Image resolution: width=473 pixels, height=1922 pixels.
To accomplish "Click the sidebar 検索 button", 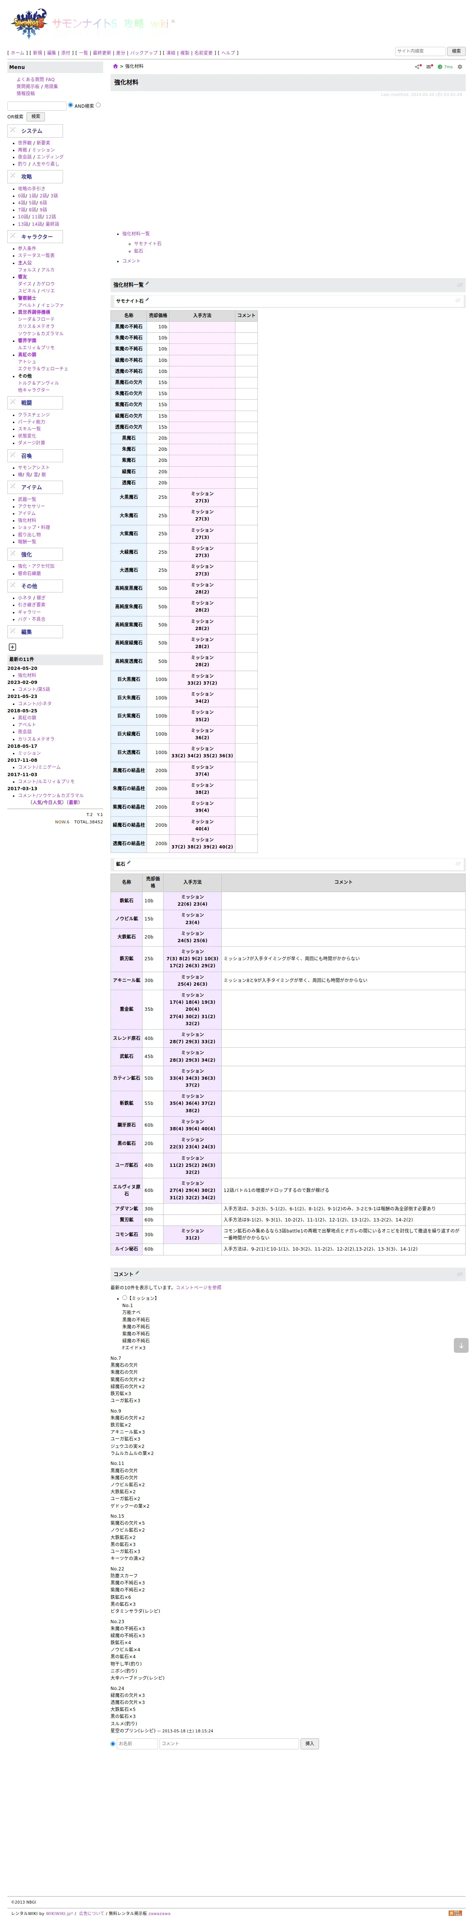I will [36, 117].
